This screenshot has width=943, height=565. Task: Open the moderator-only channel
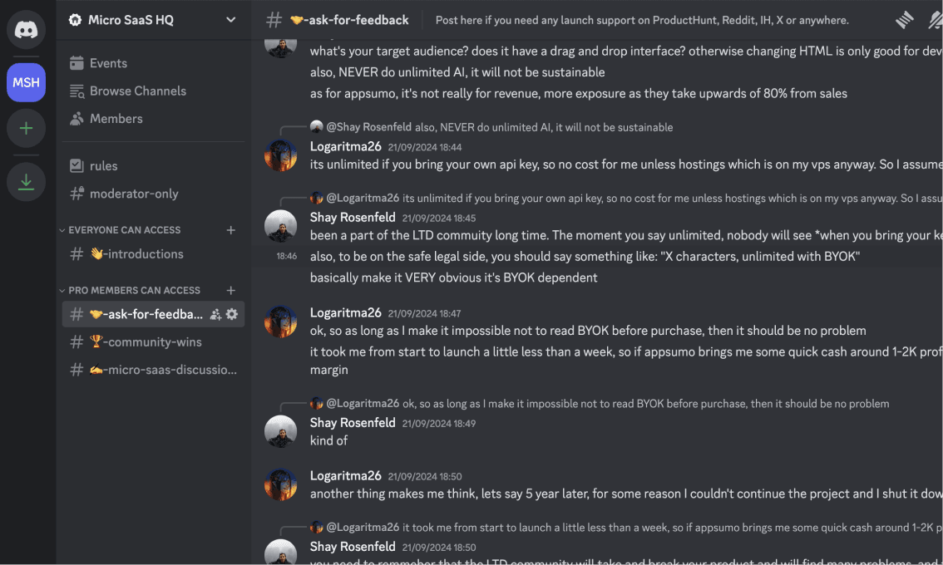point(134,194)
